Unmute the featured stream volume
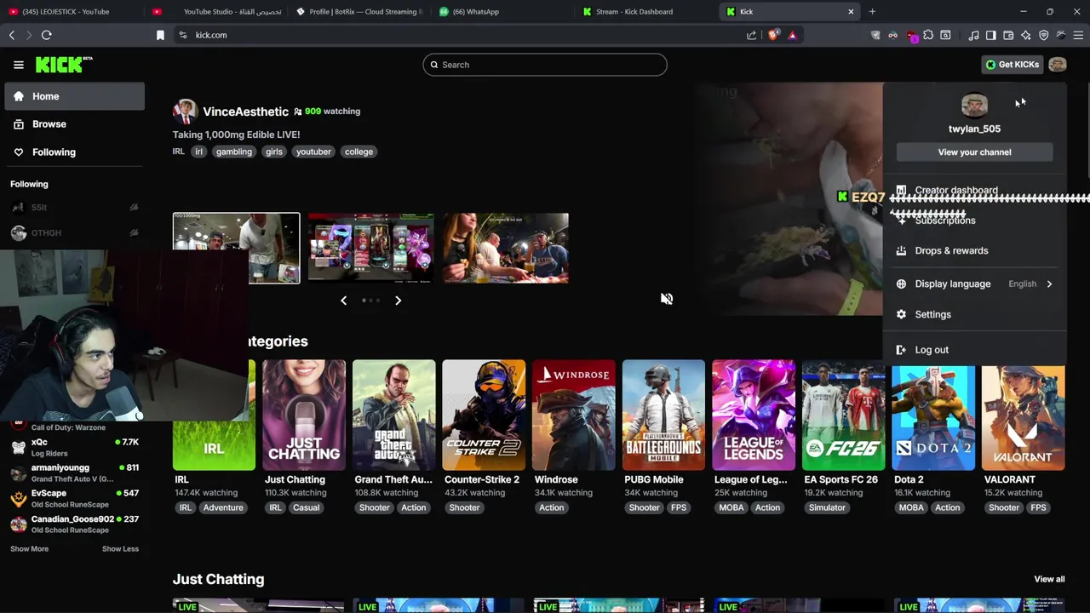This screenshot has width=1090, height=613. click(667, 299)
